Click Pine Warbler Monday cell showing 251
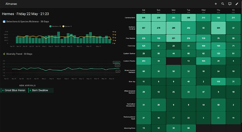Viewport: 242px width, 132px height. coord(174,39)
